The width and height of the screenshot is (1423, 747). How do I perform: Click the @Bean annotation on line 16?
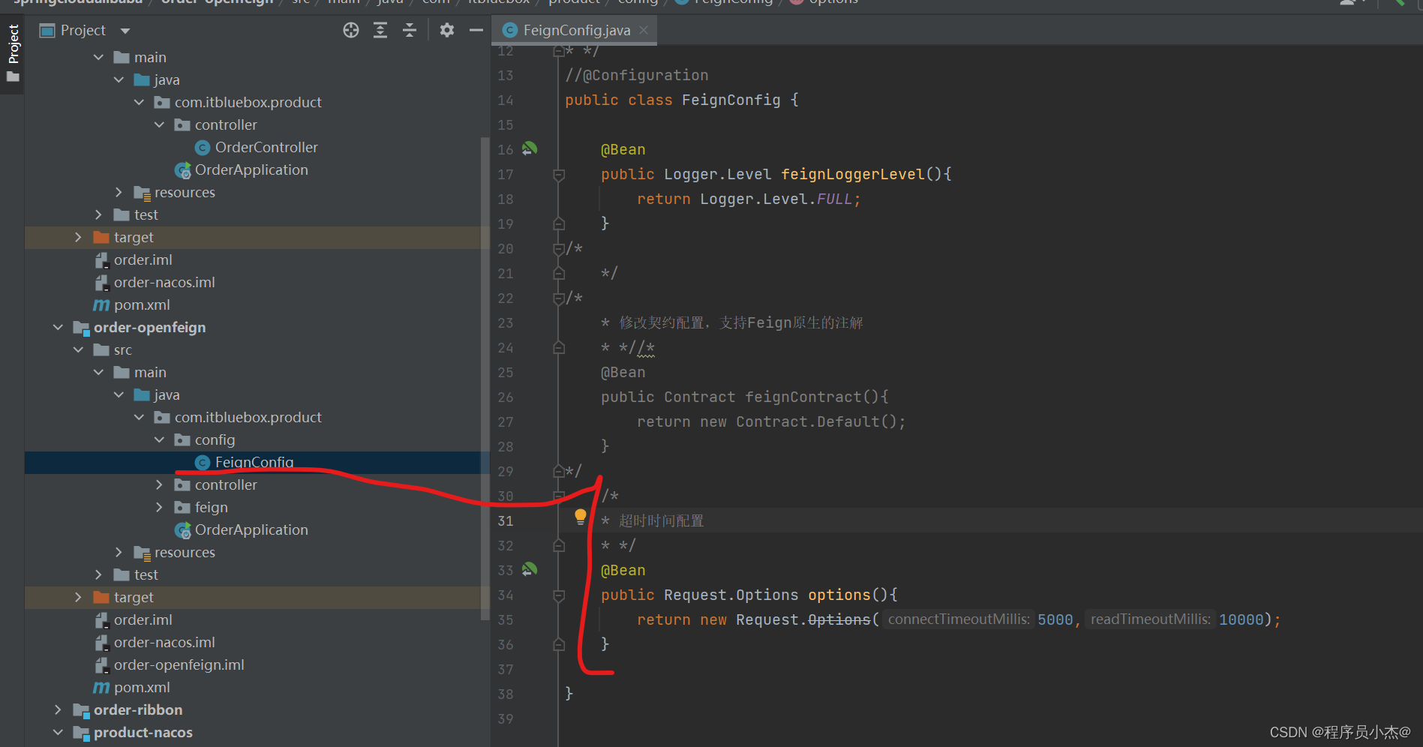point(623,149)
